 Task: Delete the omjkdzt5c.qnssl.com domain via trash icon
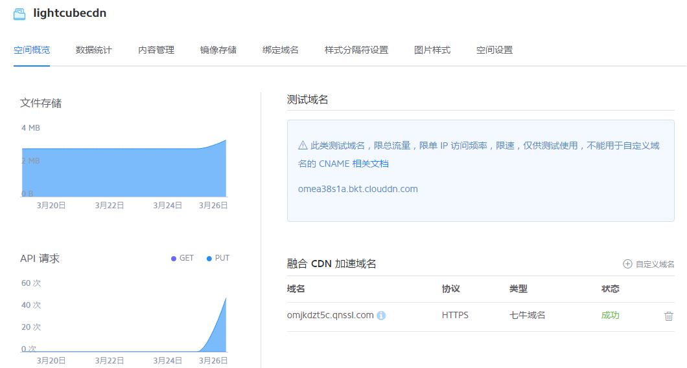[668, 316]
